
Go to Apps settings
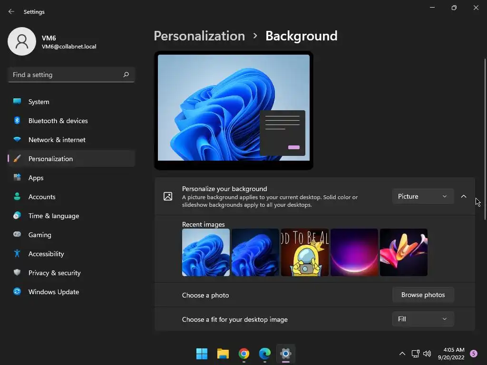71,178
